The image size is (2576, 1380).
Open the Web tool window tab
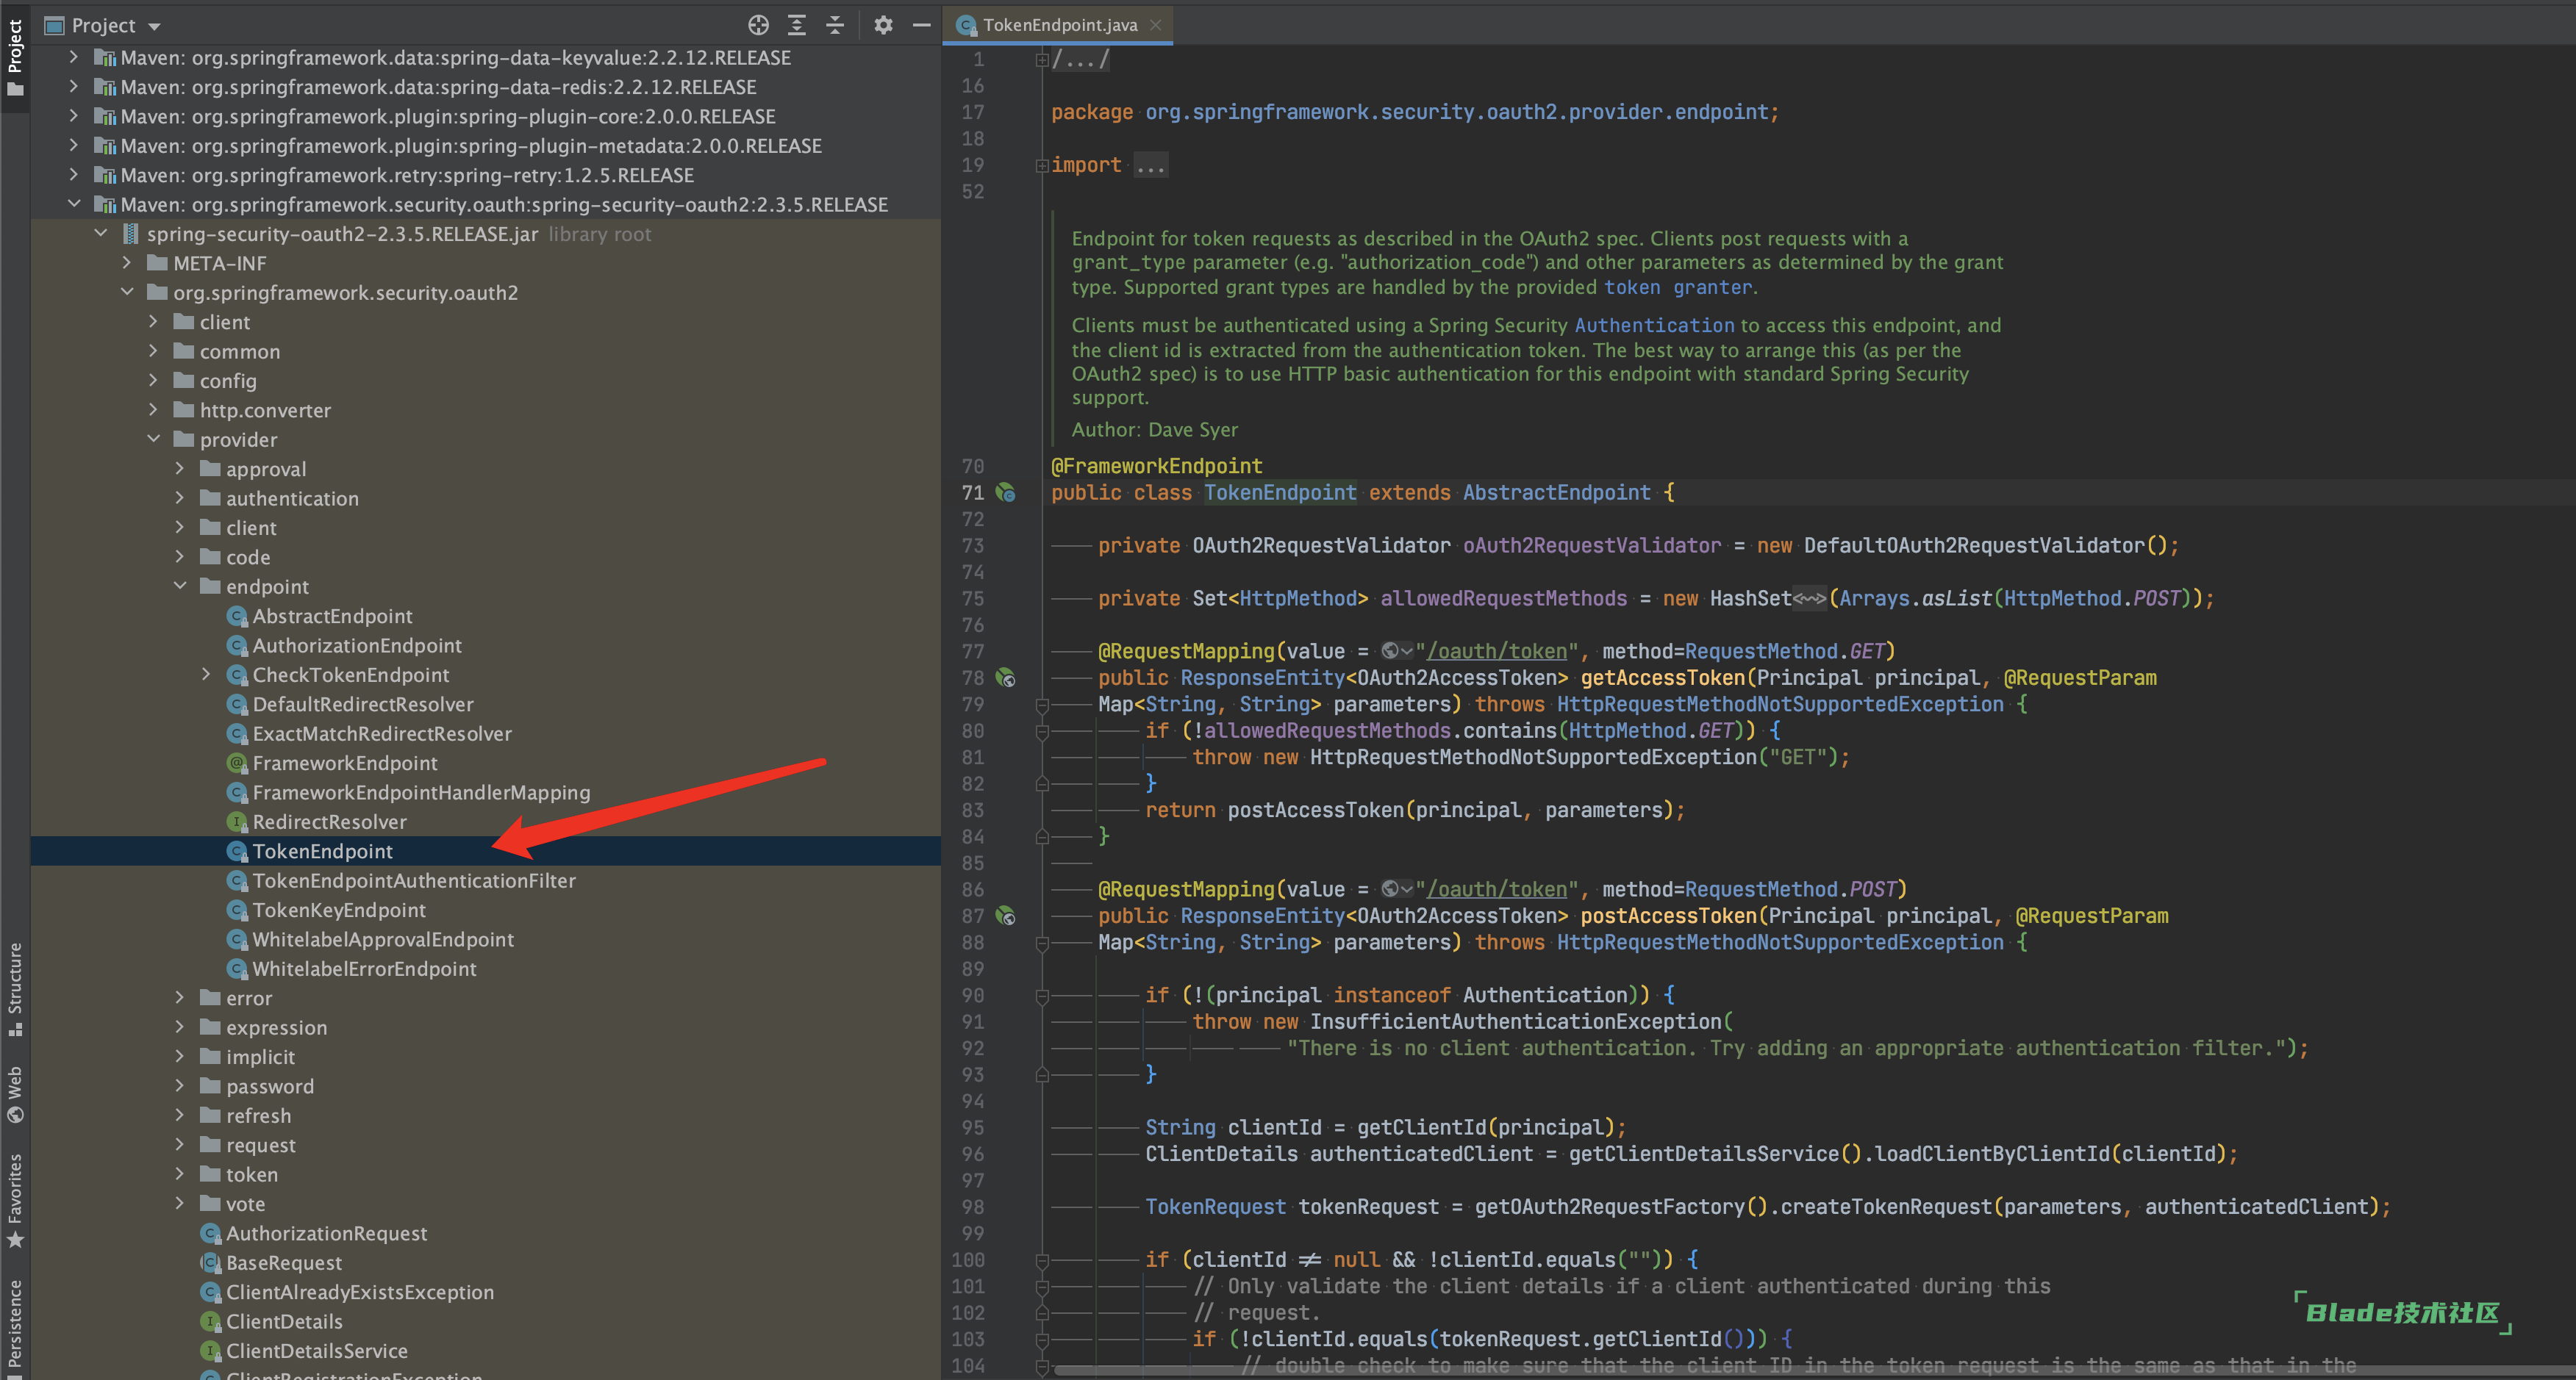15,1094
